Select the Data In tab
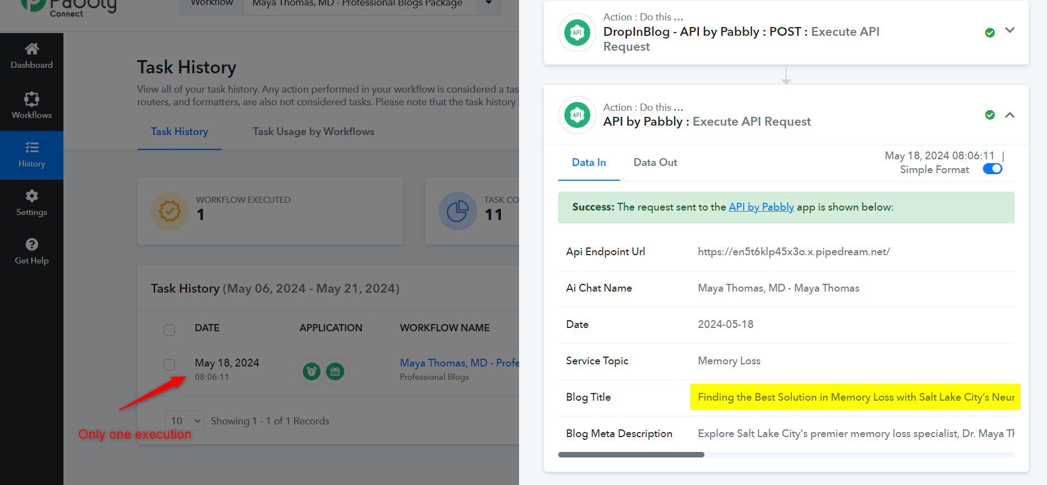Viewport: 1047px width, 485px height. (x=589, y=163)
